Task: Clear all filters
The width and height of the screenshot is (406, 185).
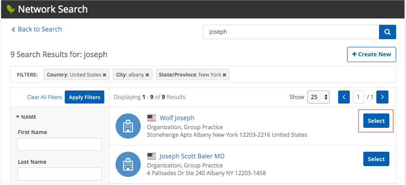Action: [45, 97]
